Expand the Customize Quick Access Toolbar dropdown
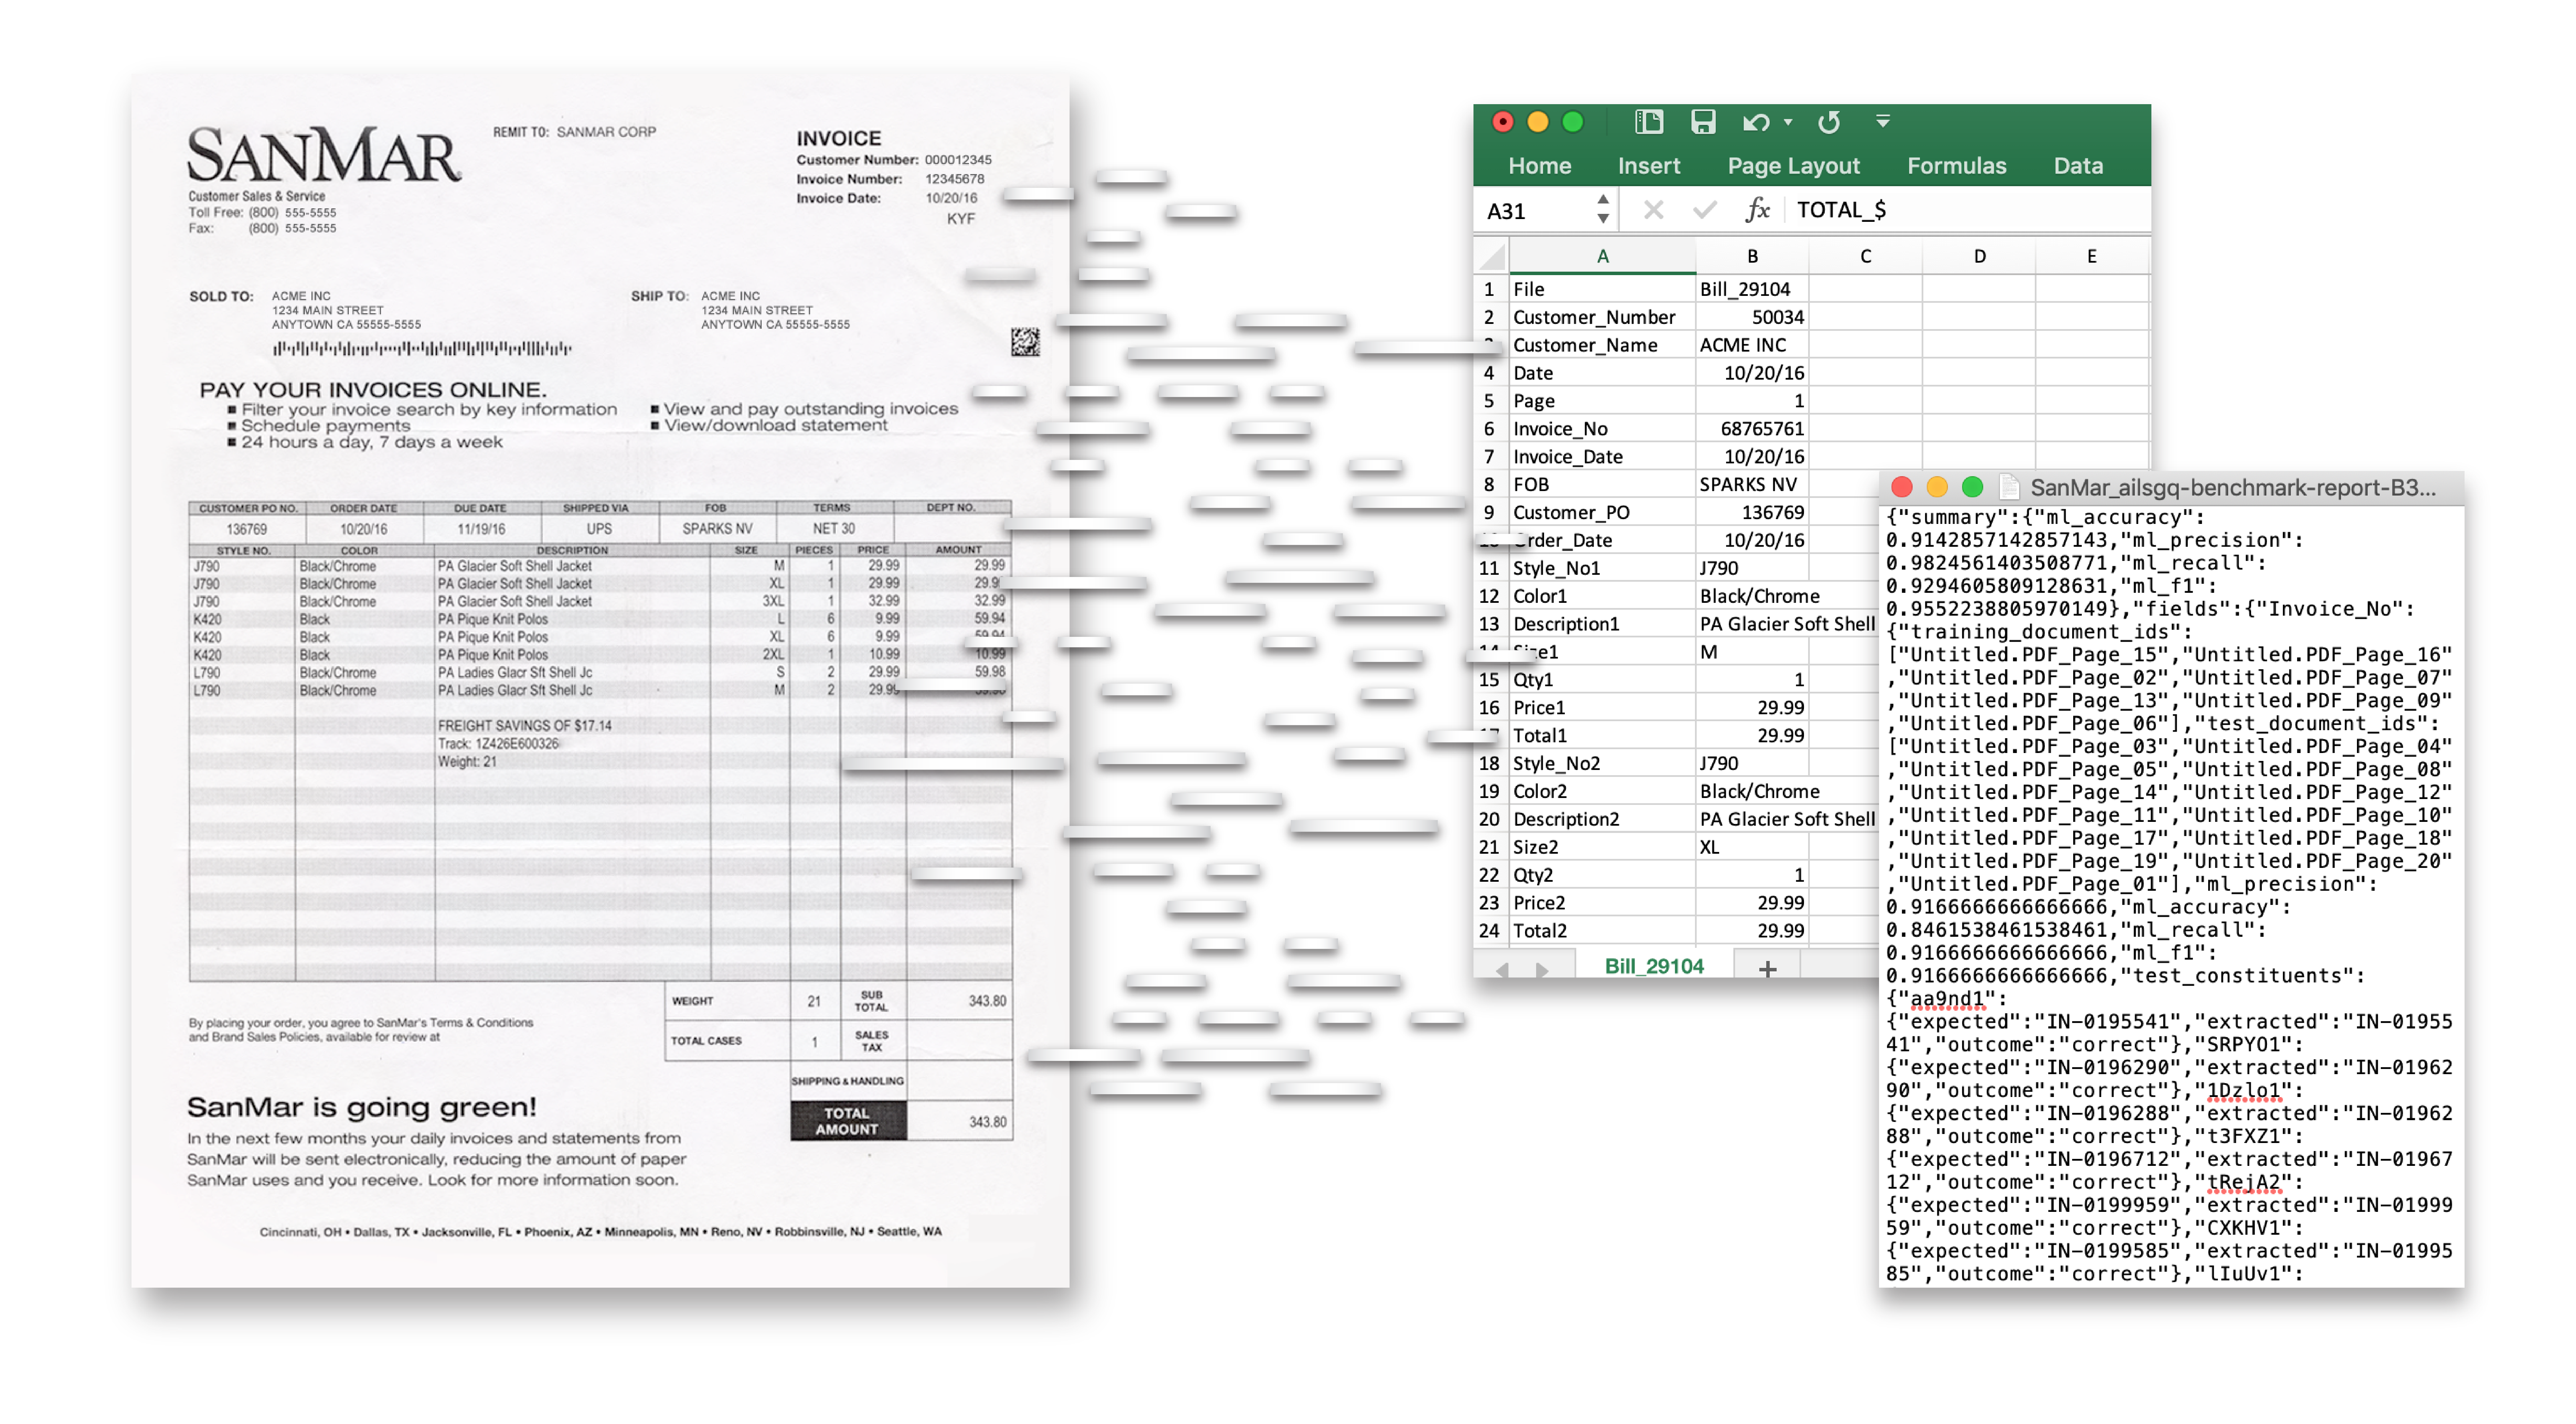The width and height of the screenshot is (2576, 1424). [1882, 121]
